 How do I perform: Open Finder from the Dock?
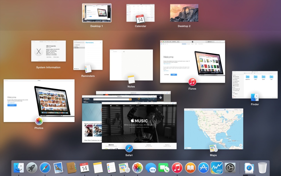[x=19, y=168]
